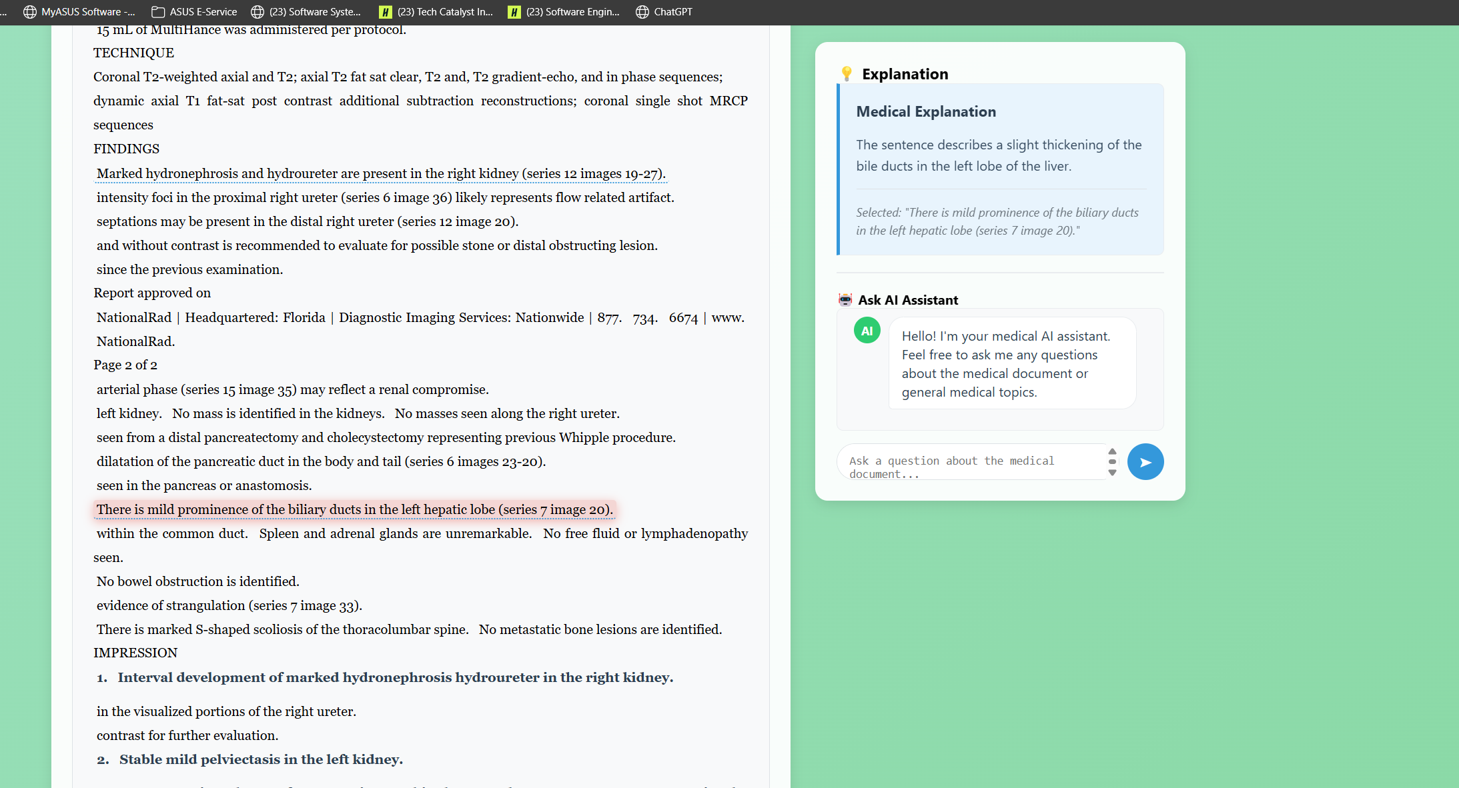This screenshot has height=788, width=1459.
Task: Click the robot icon beside Ask AI Assistant
Action: coord(845,300)
